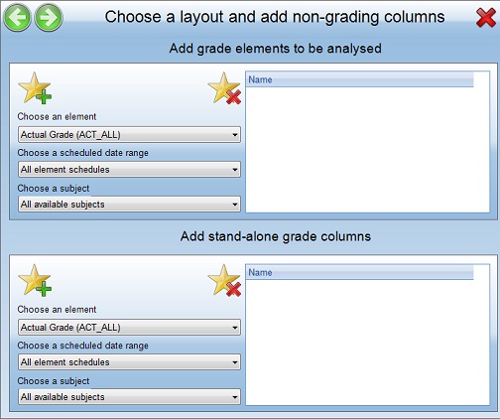This screenshot has width=500, height=419.
Task: Sort the stand-alone columns list by Name header
Action: [x=360, y=273]
